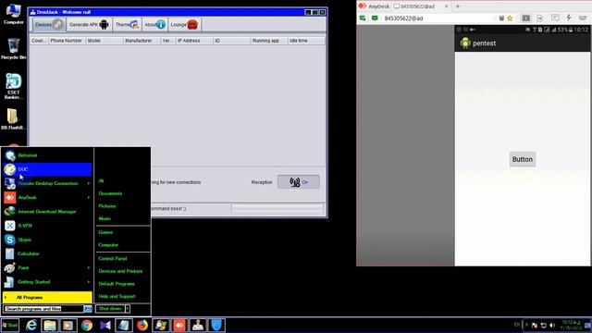Open the Shut down options arrow
592x333 pixels.
pyautogui.click(x=128, y=309)
